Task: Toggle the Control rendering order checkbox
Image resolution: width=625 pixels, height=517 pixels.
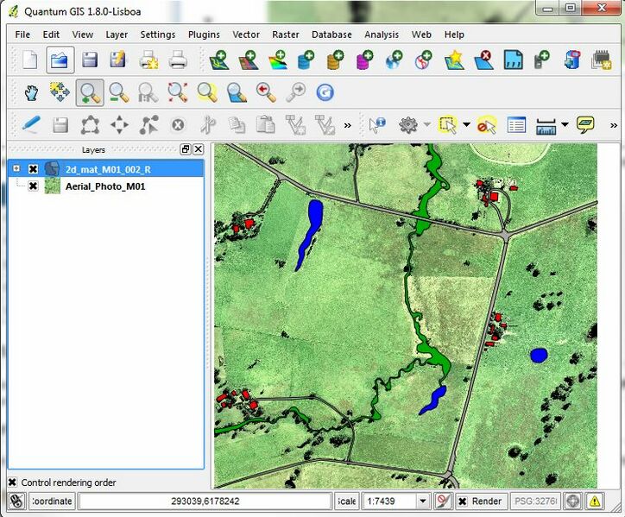Action: coord(13,482)
